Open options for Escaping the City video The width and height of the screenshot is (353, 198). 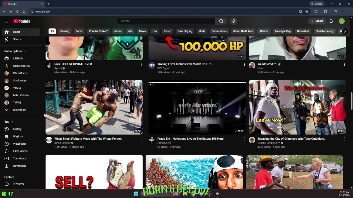click(344, 139)
